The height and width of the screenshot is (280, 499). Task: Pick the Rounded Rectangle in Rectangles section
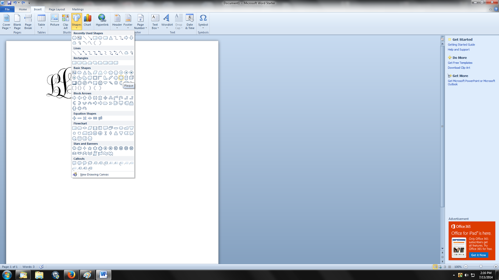(80, 63)
